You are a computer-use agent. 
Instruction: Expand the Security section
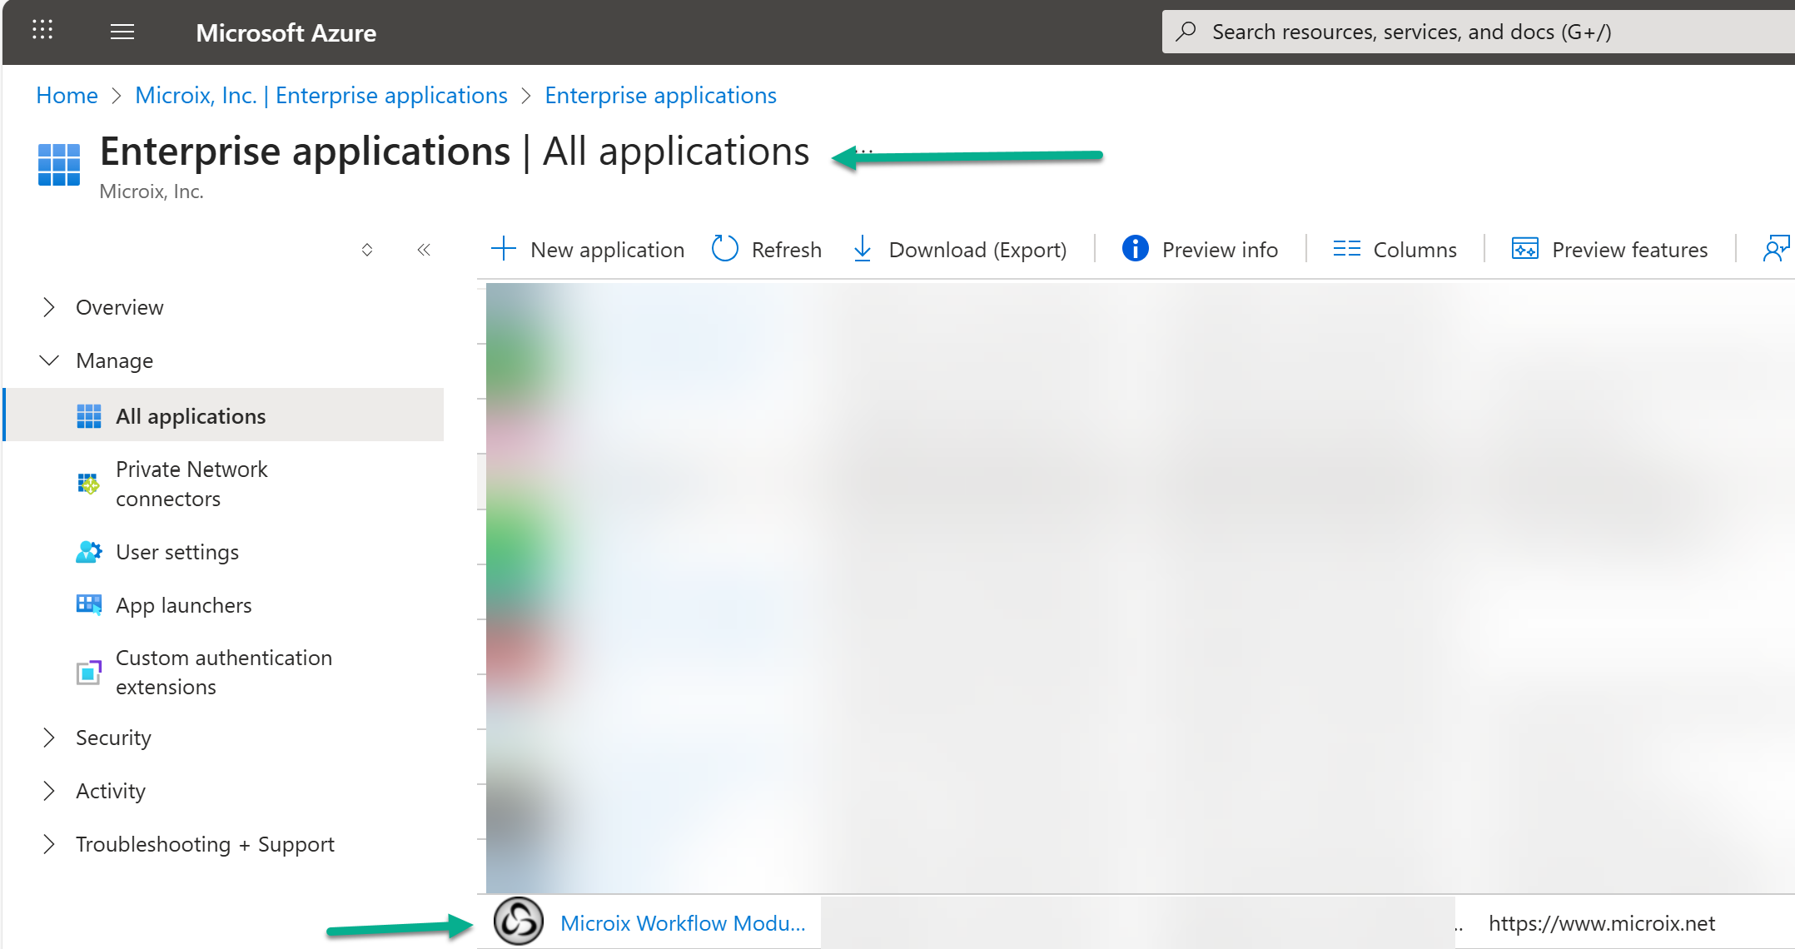(x=49, y=738)
